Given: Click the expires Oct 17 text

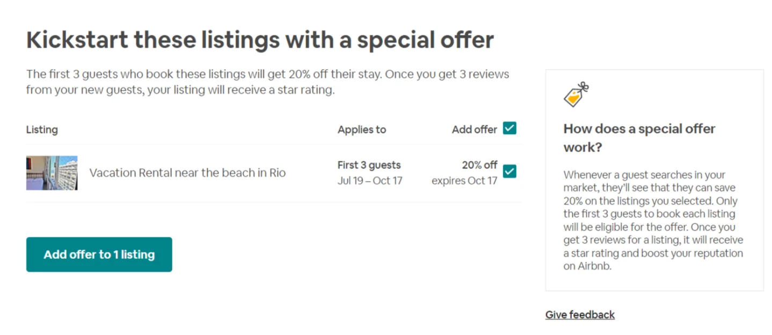Looking at the screenshot, I should 464,181.
